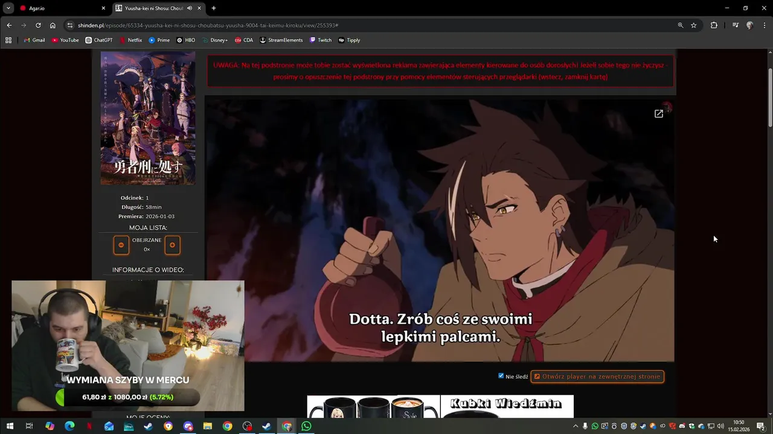This screenshot has width=773, height=434.
Task: Click the microphone icon in system tray
Action: coord(585,426)
